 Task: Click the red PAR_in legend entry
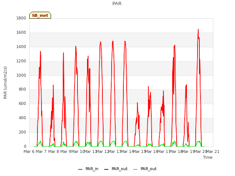(88, 169)
